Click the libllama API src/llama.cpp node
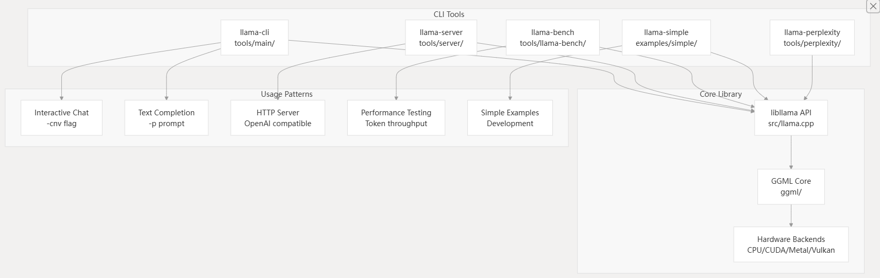 tap(791, 118)
